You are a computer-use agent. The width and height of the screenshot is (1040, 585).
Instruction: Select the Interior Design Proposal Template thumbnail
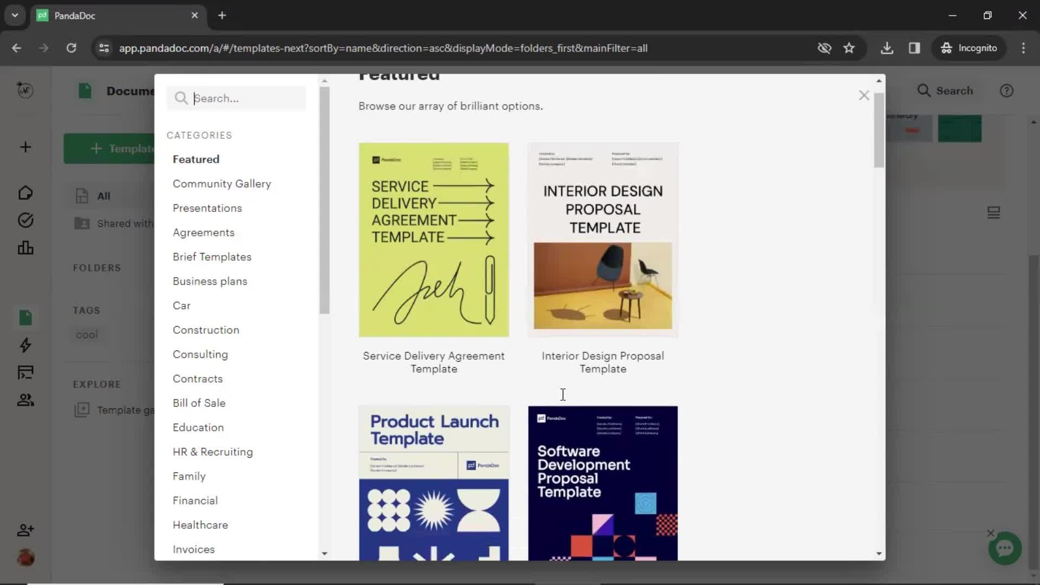(x=603, y=239)
